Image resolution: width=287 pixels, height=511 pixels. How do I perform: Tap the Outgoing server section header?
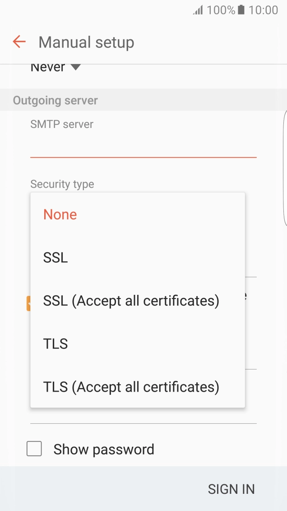coord(54,100)
